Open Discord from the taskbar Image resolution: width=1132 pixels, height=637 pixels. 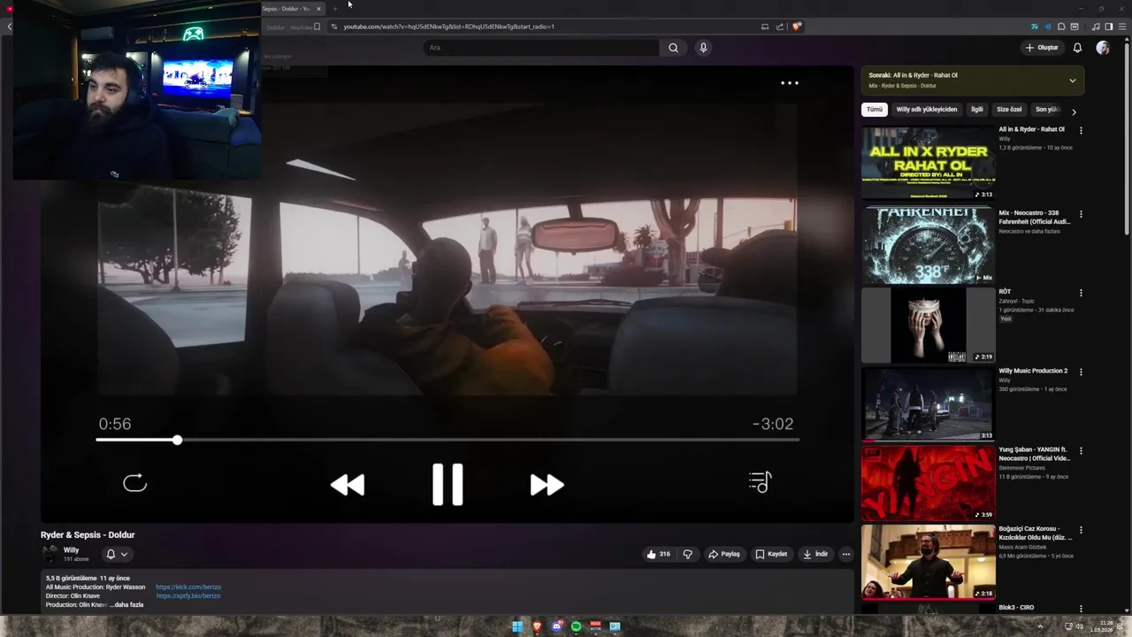click(x=557, y=627)
